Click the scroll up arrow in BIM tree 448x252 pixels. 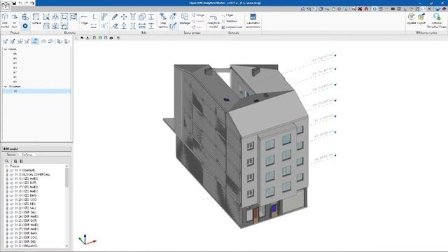(67, 166)
